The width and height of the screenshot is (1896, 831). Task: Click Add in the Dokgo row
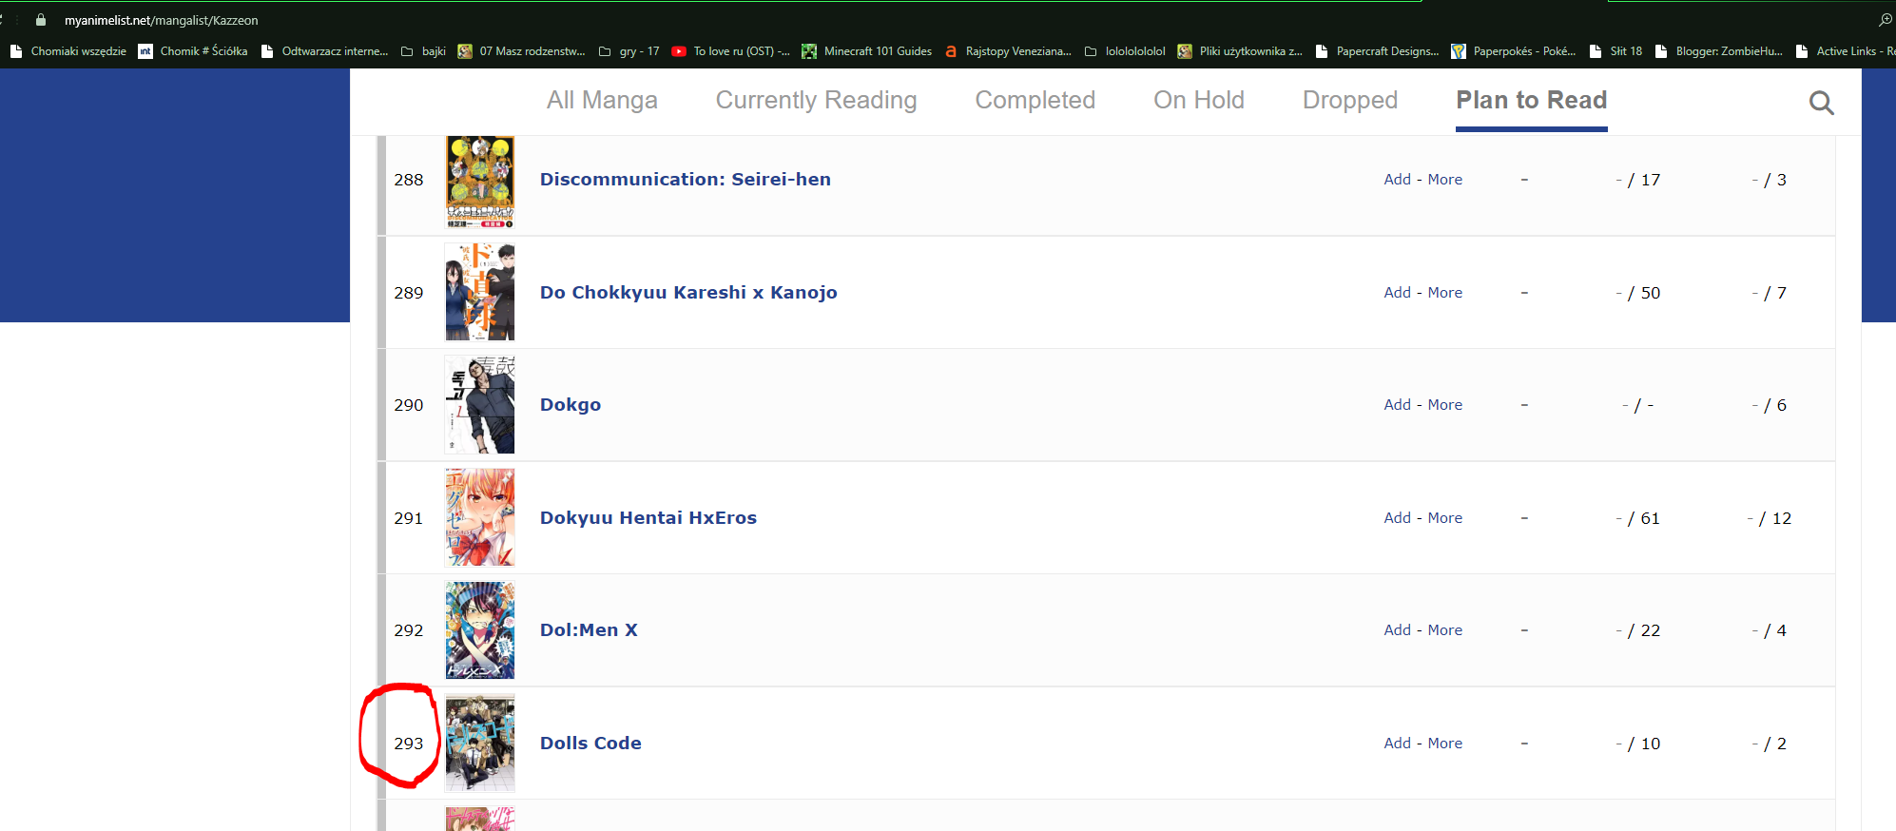point(1398,404)
